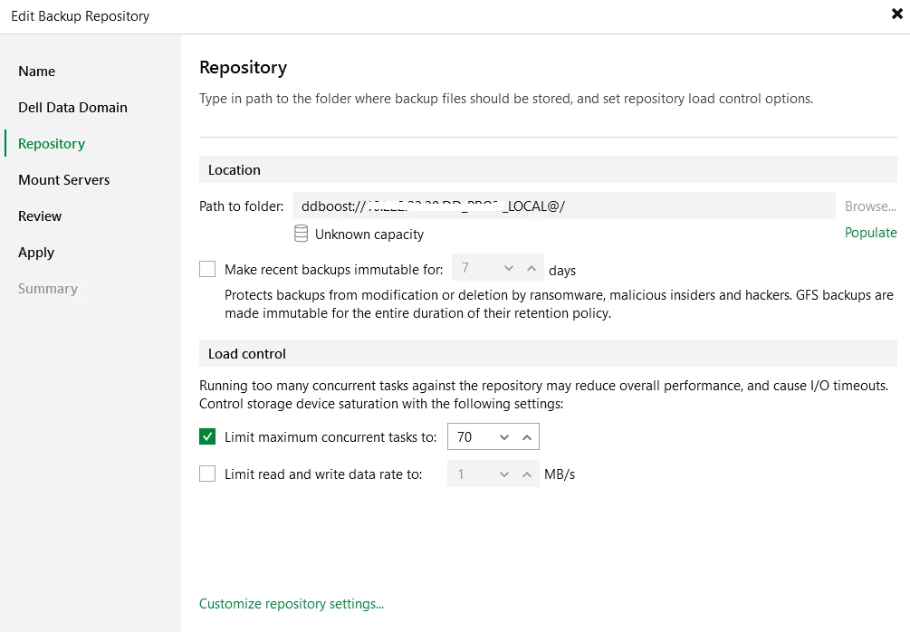The height and width of the screenshot is (632, 910).
Task: Increase the concurrent tasks value
Action: click(x=527, y=437)
